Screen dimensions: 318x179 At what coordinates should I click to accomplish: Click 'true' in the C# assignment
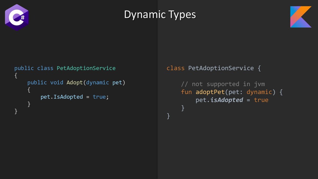[99, 97]
